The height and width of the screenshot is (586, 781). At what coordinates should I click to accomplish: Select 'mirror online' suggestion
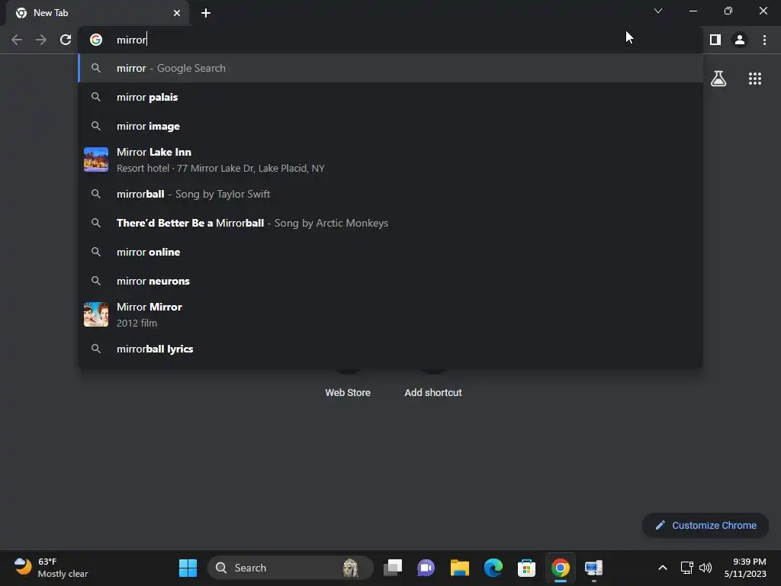[x=390, y=252]
